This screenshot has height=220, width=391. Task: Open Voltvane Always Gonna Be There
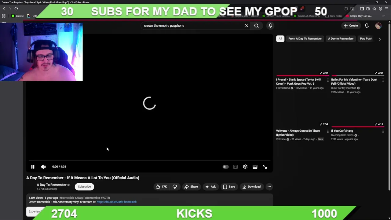pos(298,133)
